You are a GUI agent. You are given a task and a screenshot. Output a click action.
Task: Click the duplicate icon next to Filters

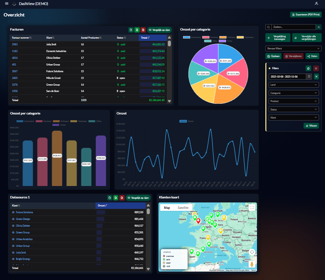pos(308,68)
